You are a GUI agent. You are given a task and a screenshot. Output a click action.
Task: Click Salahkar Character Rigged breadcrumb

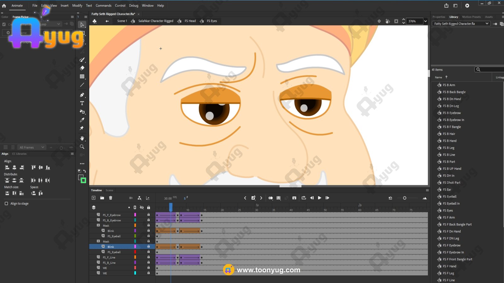click(x=156, y=21)
